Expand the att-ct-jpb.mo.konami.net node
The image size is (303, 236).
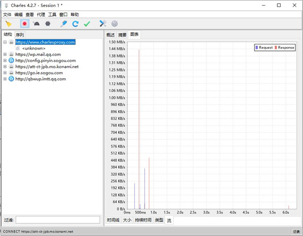pos(5,67)
